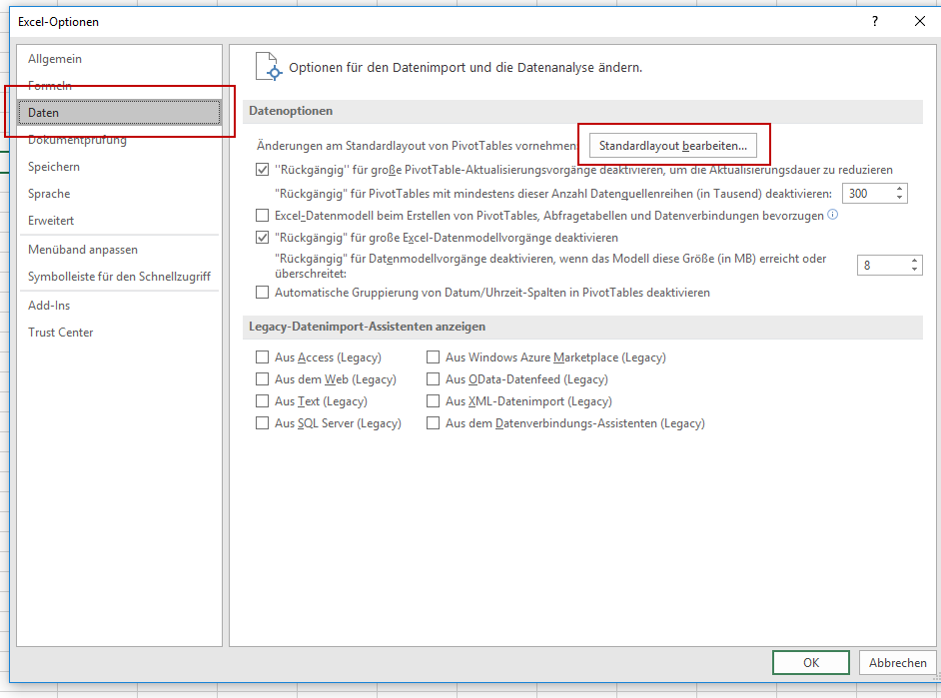Dismiss the dialog via Abbrechen
The height and width of the screenshot is (698, 941).
click(x=896, y=662)
